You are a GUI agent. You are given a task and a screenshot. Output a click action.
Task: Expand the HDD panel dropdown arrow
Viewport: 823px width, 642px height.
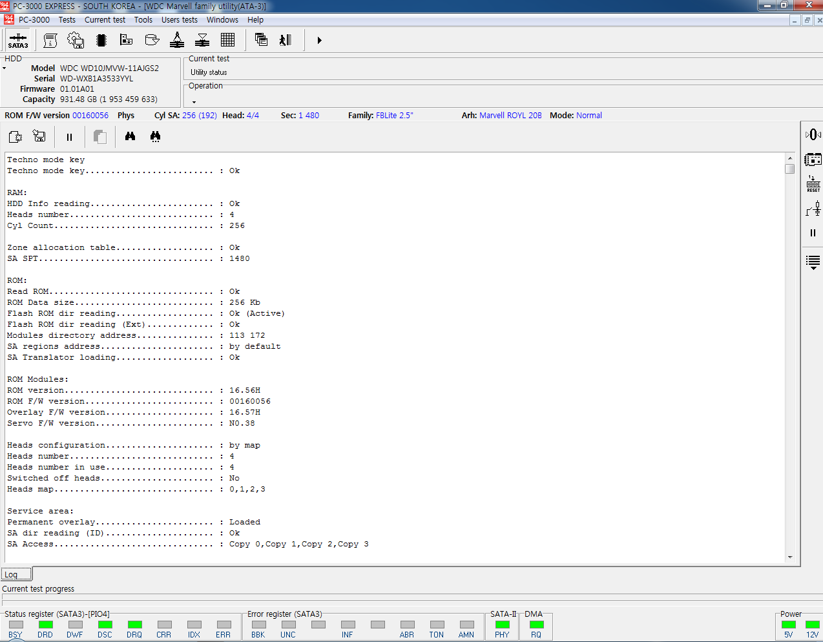click(x=5, y=68)
